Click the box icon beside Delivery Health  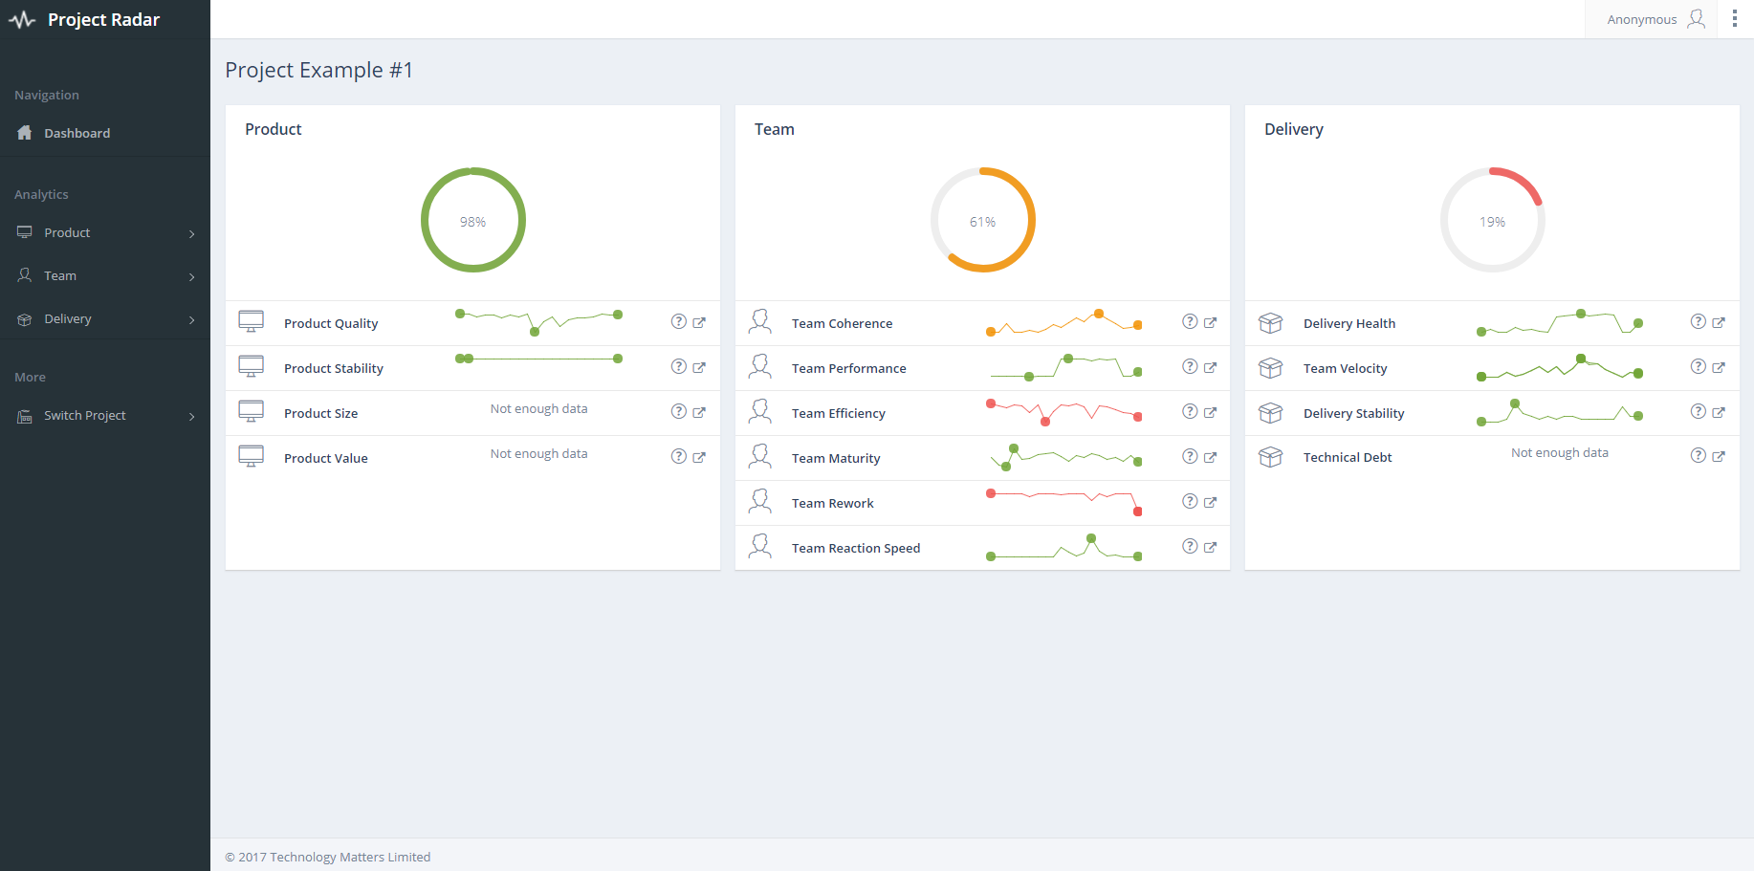1271,323
